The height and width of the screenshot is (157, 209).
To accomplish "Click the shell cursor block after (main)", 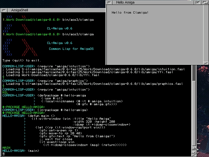I will coord(4,154).
